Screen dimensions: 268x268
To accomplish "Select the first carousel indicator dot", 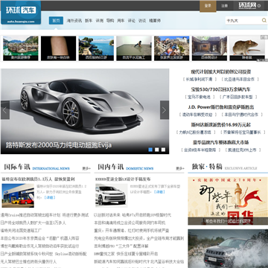I will click(x=150, y=150).
